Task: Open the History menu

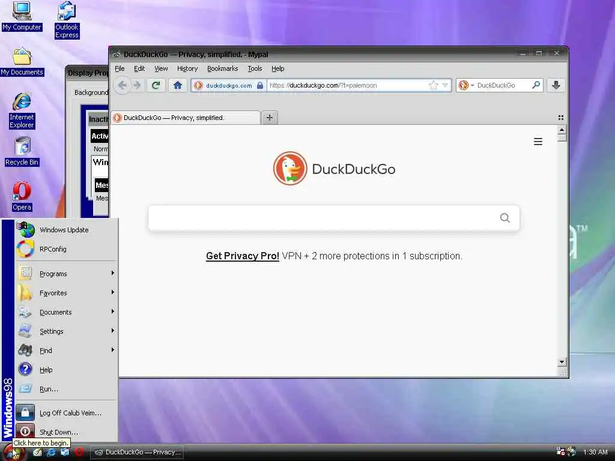Action: pyautogui.click(x=187, y=68)
